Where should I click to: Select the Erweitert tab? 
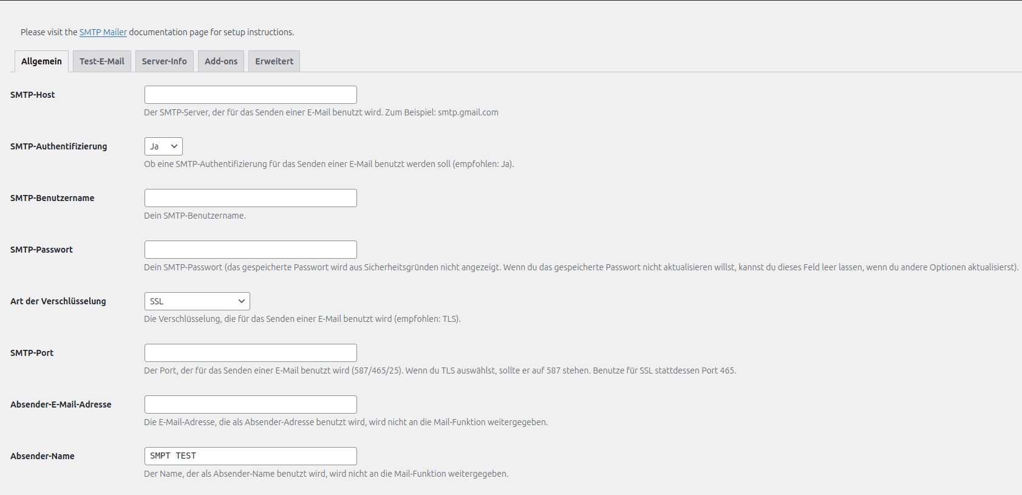pos(274,61)
